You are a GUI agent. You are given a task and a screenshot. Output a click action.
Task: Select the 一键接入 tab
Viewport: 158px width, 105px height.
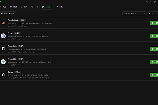point(47,7)
